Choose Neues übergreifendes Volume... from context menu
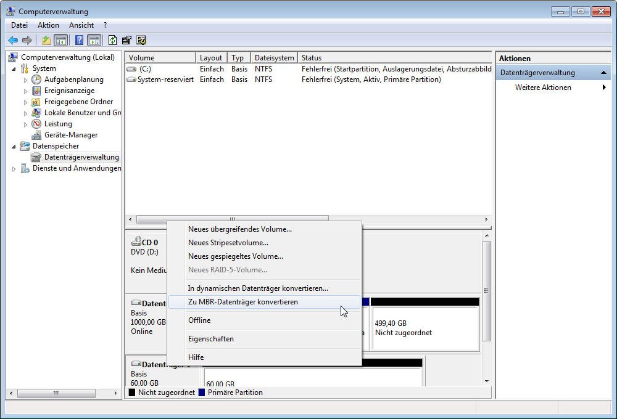This screenshot has width=617, height=419. click(265, 229)
